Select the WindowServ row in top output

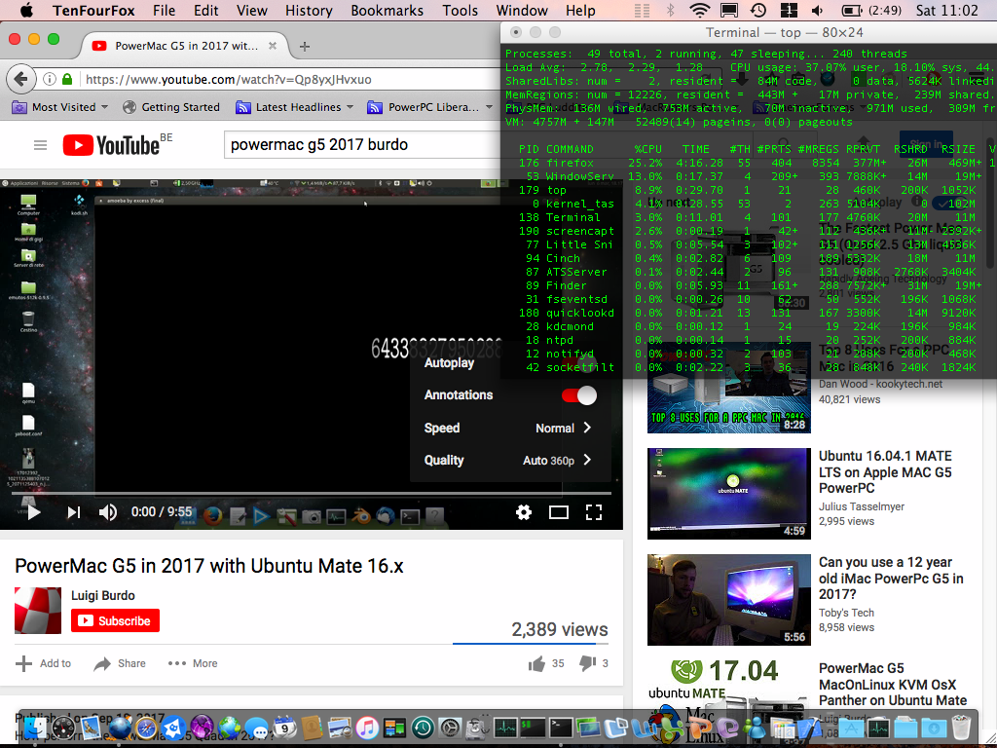coord(751,176)
